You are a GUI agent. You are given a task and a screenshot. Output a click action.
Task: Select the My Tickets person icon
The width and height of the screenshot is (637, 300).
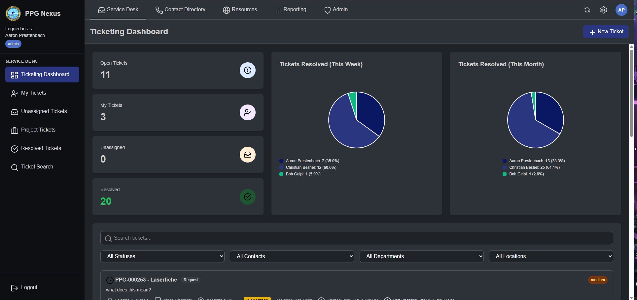click(248, 112)
